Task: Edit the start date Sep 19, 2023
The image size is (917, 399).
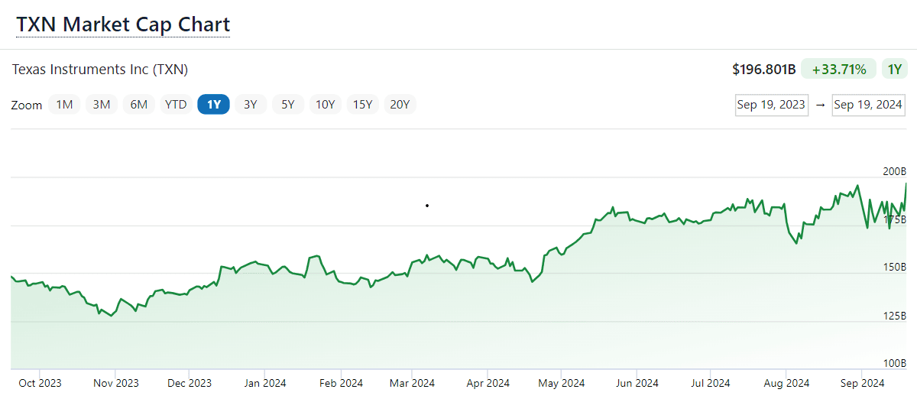Action: coord(772,105)
